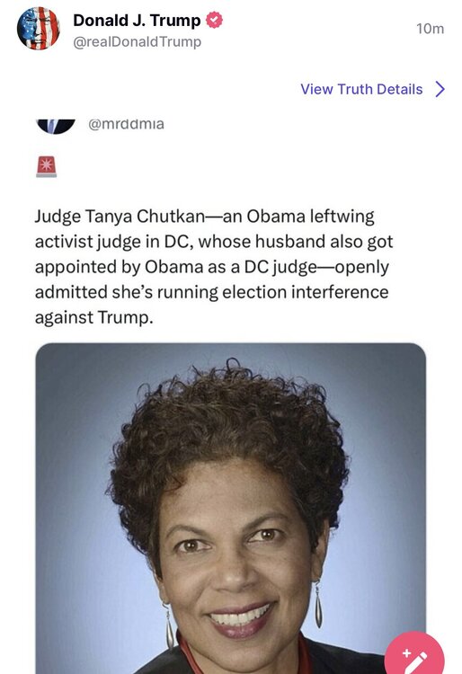Tap the words 'Judge Tanya Chutkan'

(x=120, y=217)
